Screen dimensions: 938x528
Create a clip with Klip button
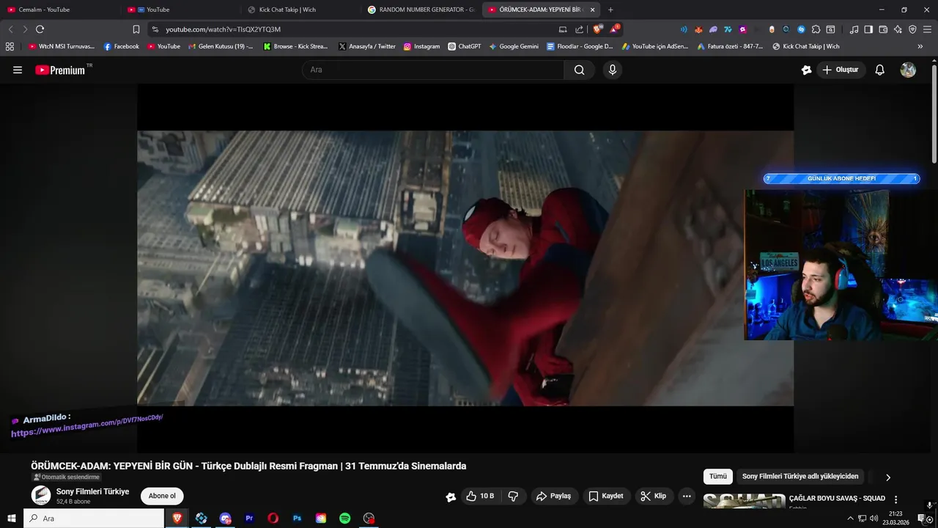pos(654,496)
